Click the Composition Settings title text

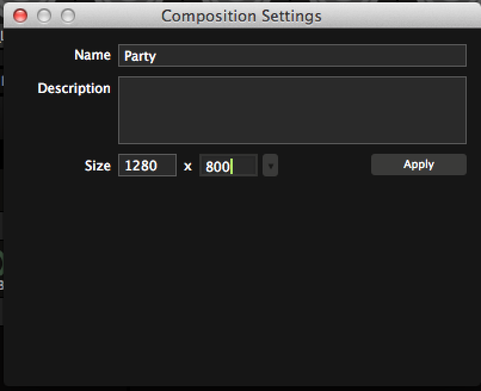(x=241, y=15)
